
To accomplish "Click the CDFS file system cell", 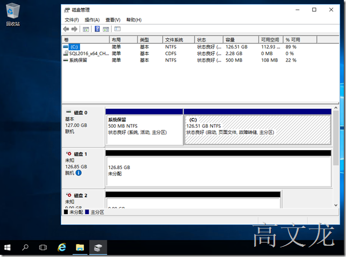I will point(171,53).
